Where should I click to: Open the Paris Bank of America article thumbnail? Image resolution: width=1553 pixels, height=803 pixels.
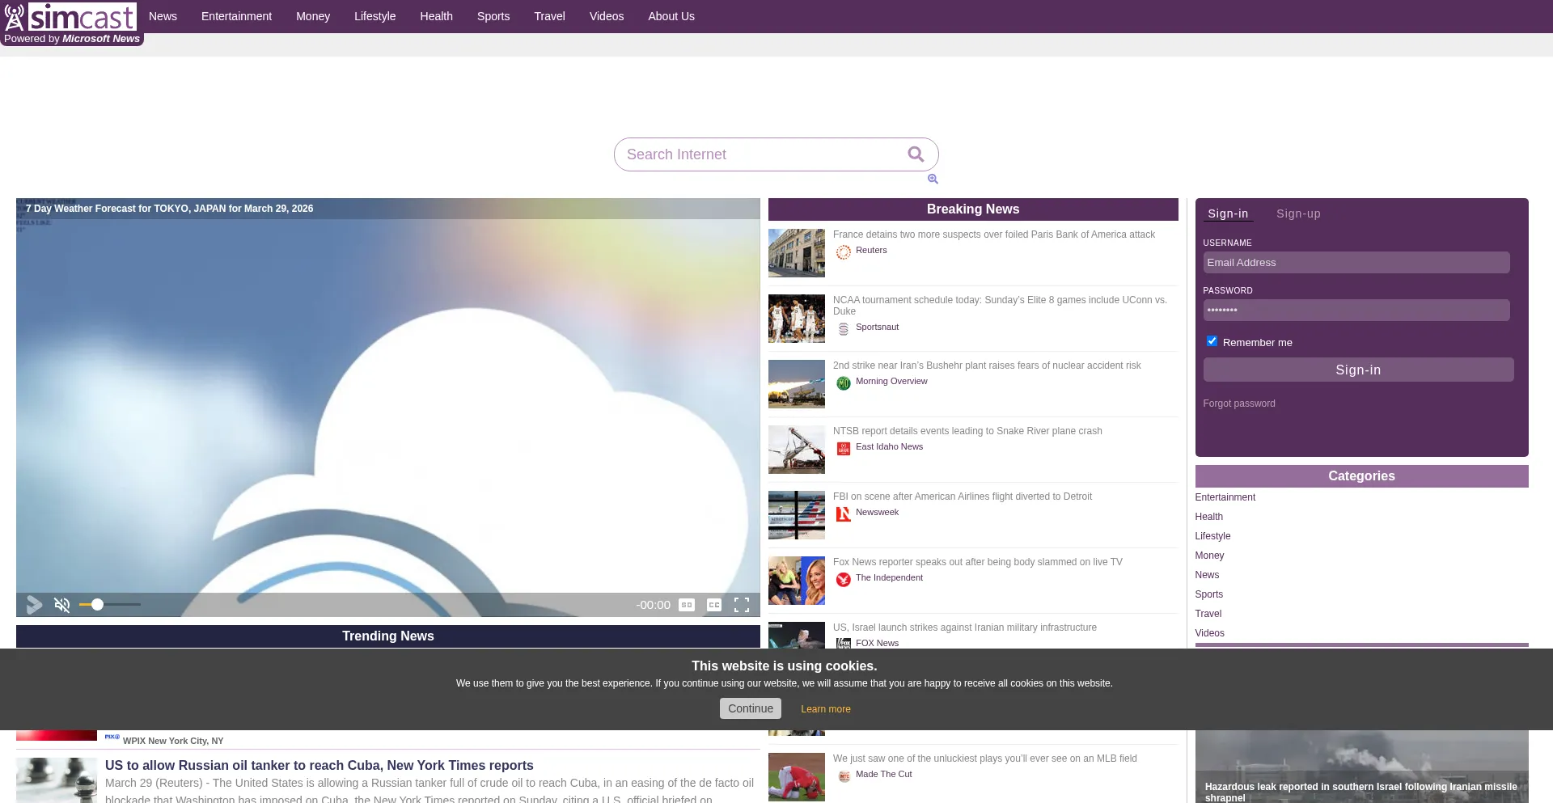coord(797,253)
